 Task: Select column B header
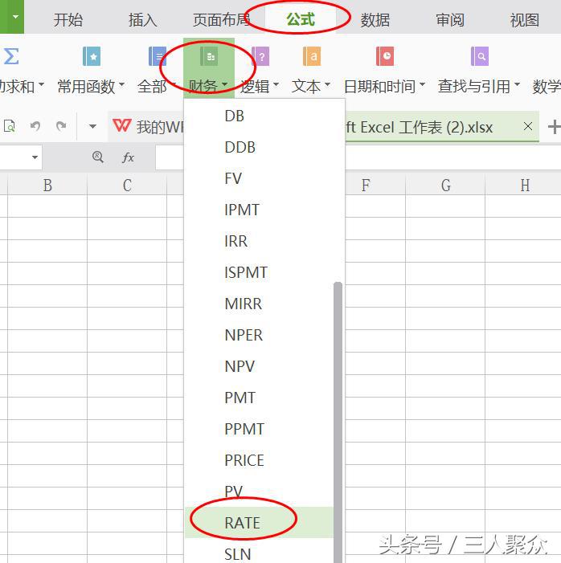[x=47, y=185]
